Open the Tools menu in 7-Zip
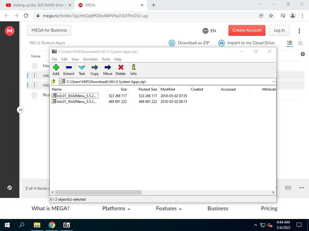Viewport: 309px width, 231px height. tap(106, 59)
